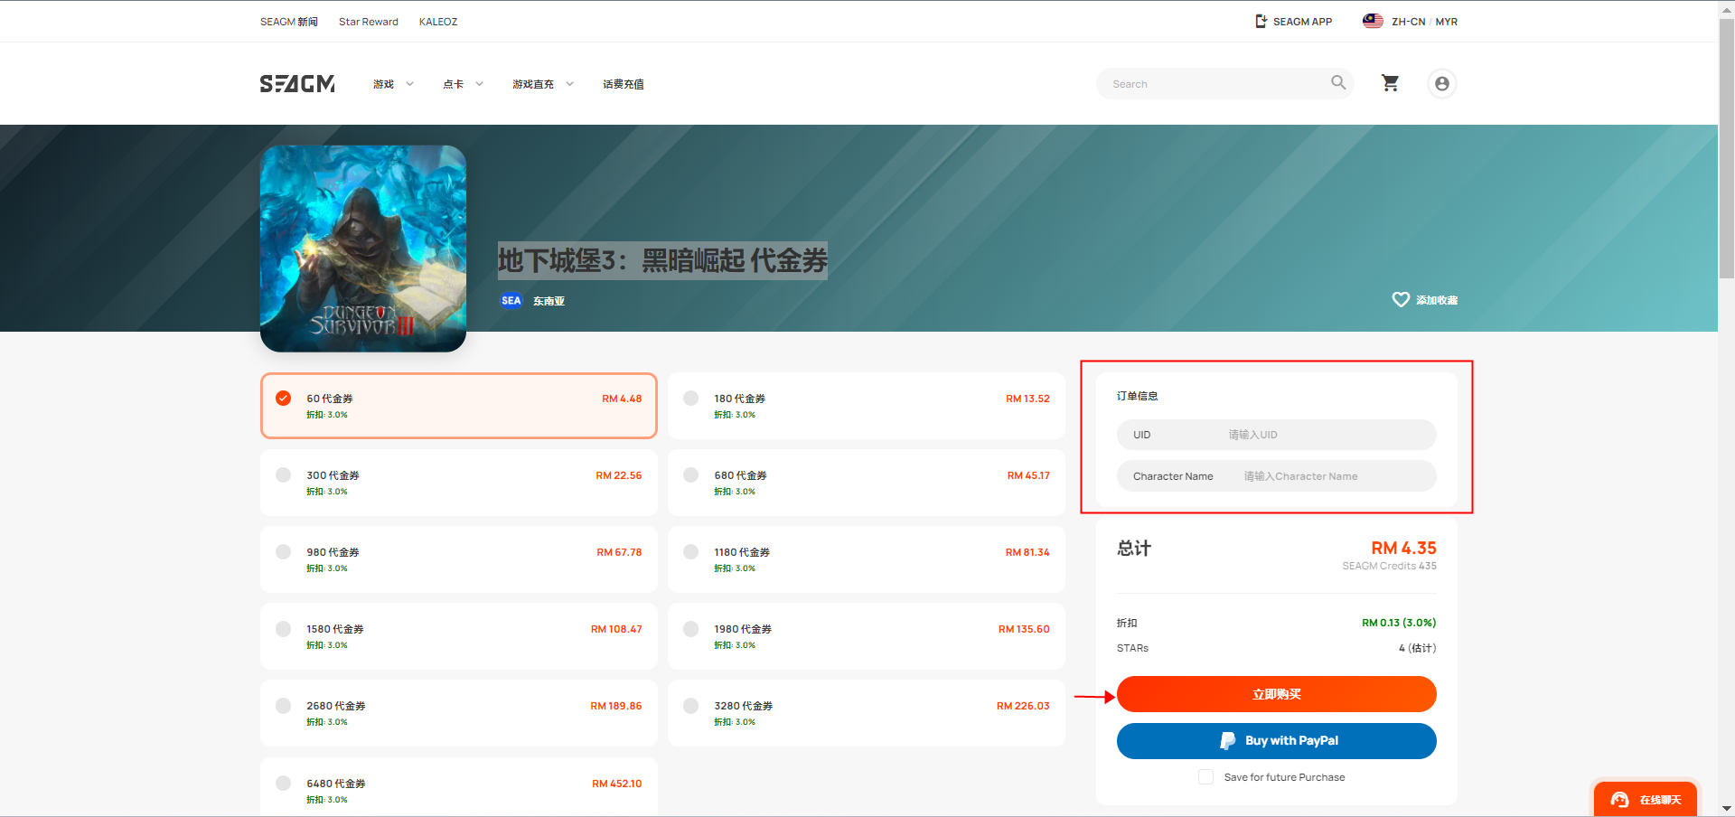Click the SEAGM APP link text
Image resolution: width=1735 pixels, height=817 pixels.
point(1302,22)
